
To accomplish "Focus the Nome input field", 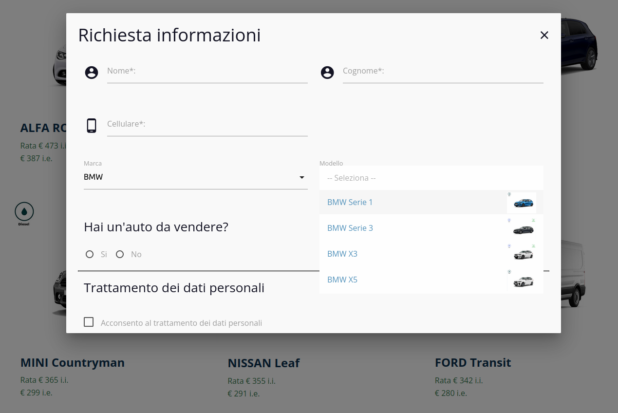I will 207,71.
